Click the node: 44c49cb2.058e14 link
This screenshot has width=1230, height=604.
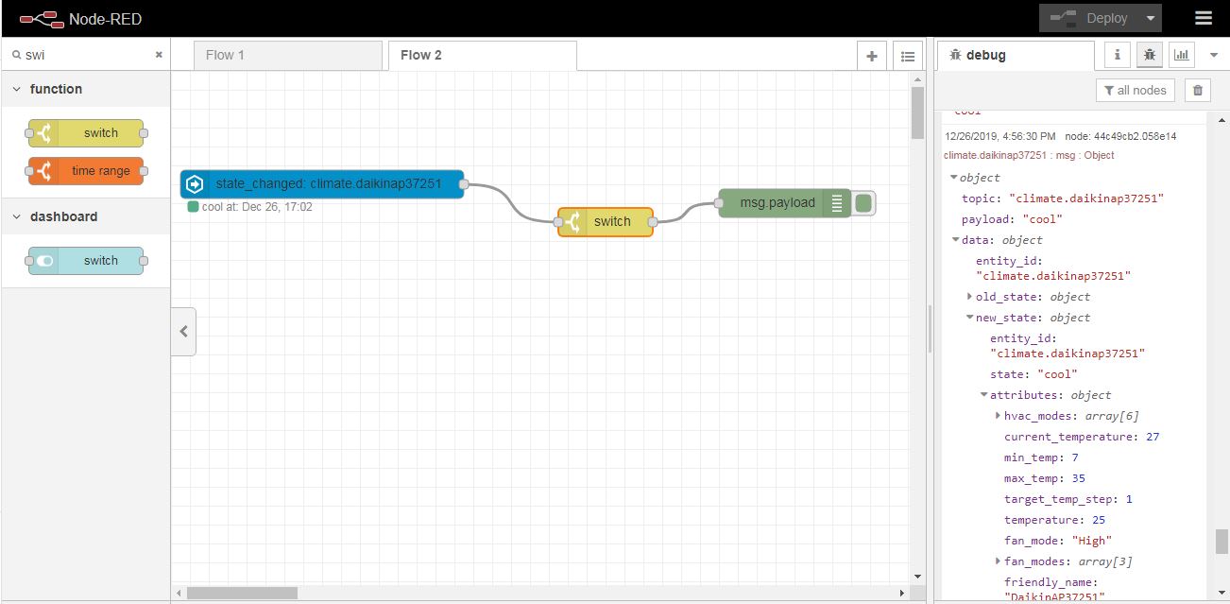pyautogui.click(x=1120, y=137)
